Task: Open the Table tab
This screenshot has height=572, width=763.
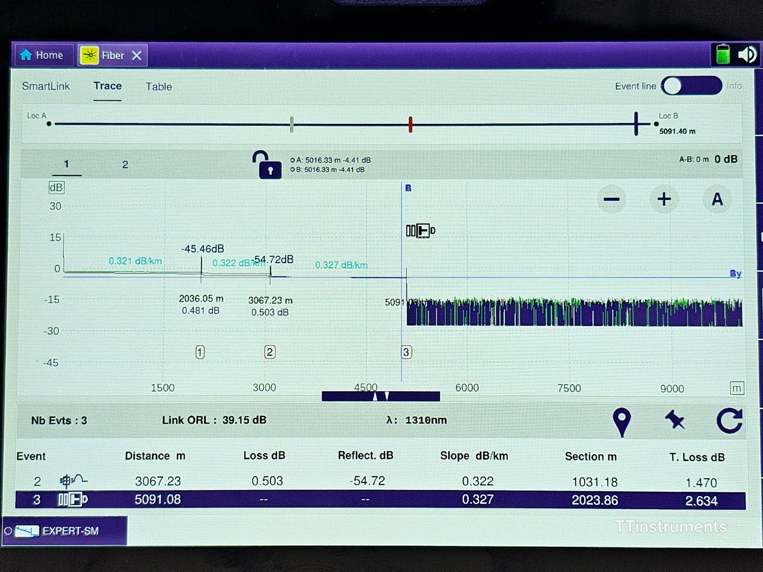Action: (159, 87)
